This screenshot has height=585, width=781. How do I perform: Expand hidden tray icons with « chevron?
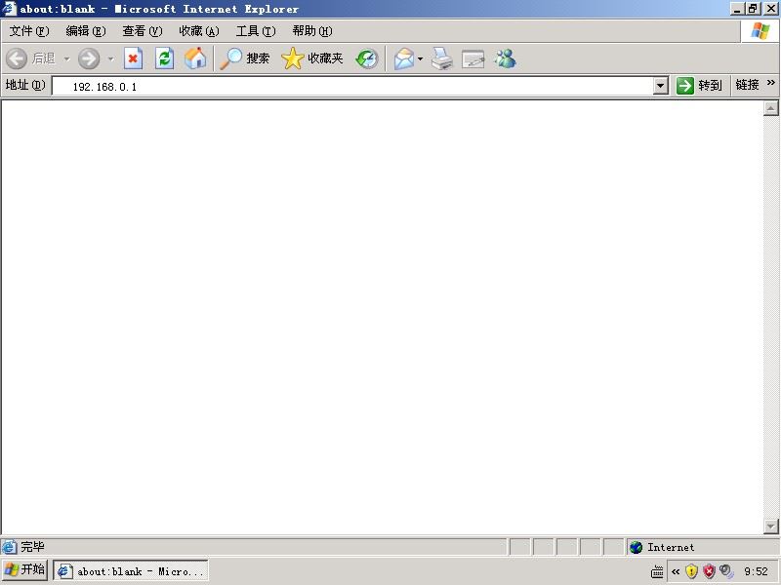click(676, 571)
